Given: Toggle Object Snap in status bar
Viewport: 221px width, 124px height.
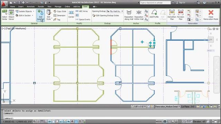Looking at the screenshot, I should click(x=54, y=122).
